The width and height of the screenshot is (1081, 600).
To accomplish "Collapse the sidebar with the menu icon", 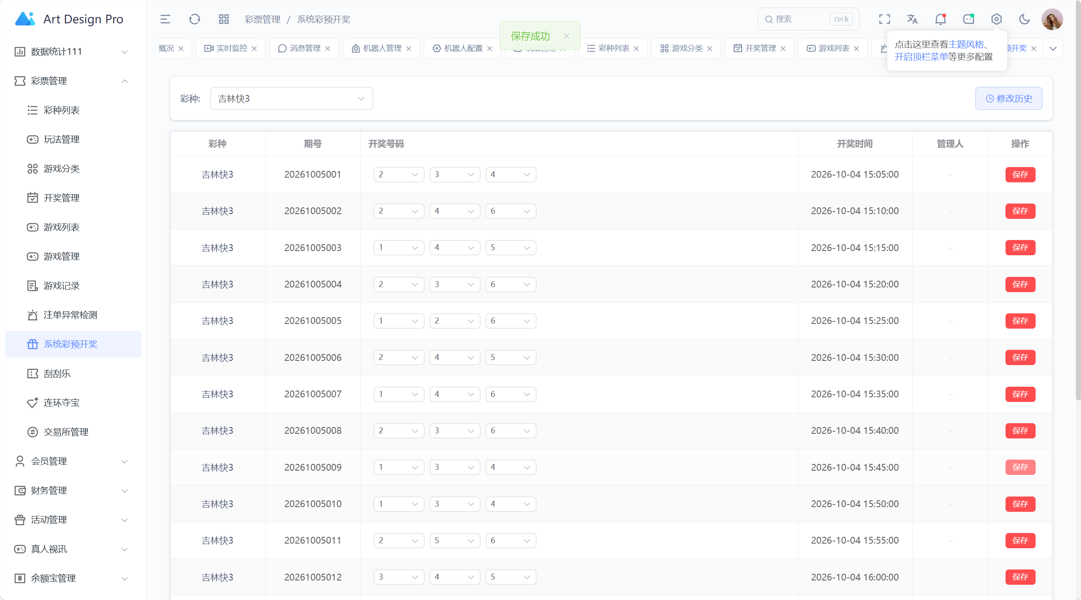I will coord(165,19).
